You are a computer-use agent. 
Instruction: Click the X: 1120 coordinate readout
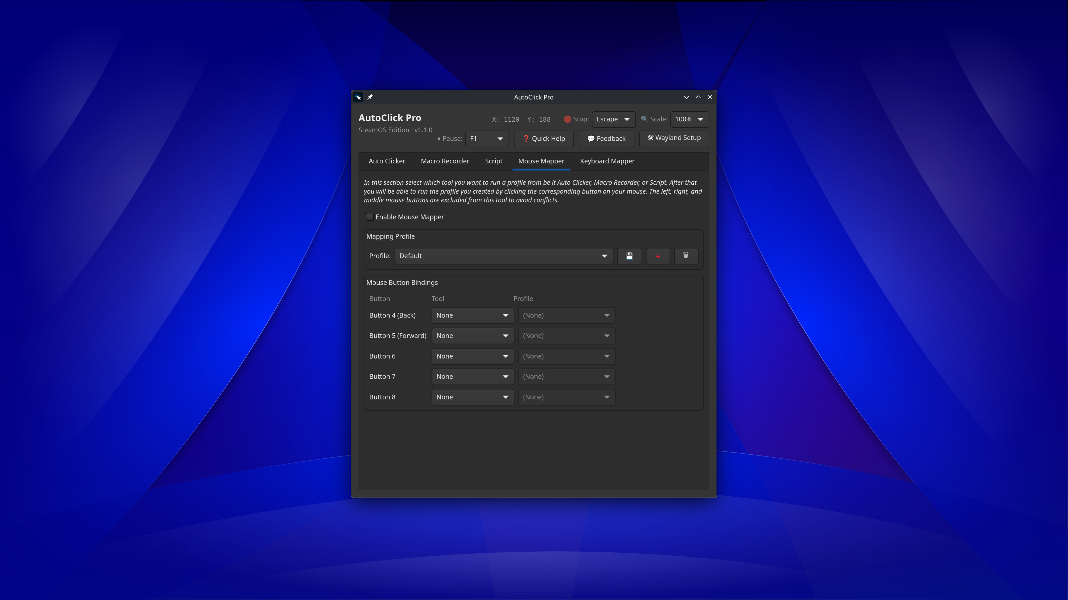point(505,119)
